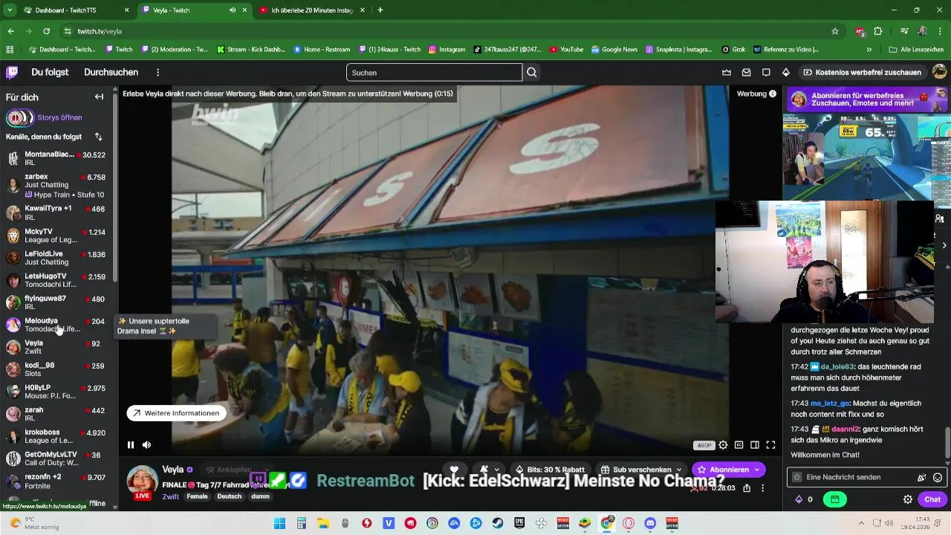The height and width of the screenshot is (535, 951).
Task: Enter fullscreen on the video player
Action: [770, 445]
